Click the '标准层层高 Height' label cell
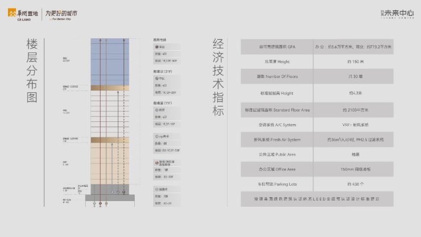Viewport: 421px width, 237px height. coord(277,93)
